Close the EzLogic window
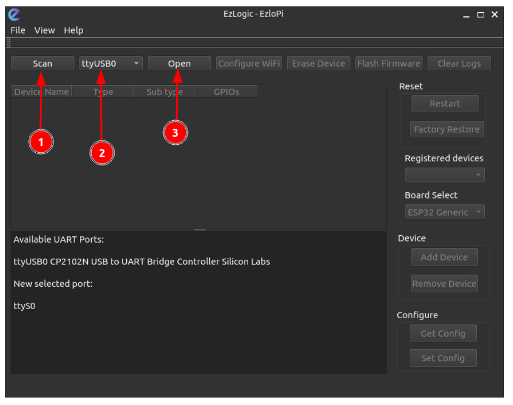The width and height of the screenshot is (513, 405). [x=495, y=14]
